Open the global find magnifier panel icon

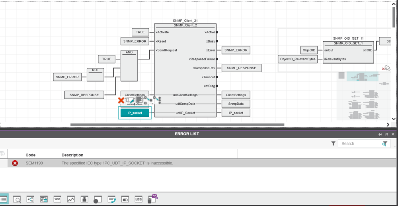pos(17,199)
